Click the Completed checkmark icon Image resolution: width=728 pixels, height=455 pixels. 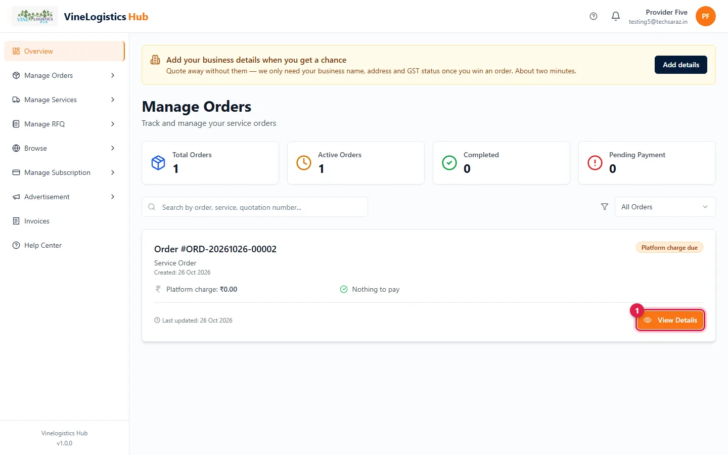[x=449, y=163]
